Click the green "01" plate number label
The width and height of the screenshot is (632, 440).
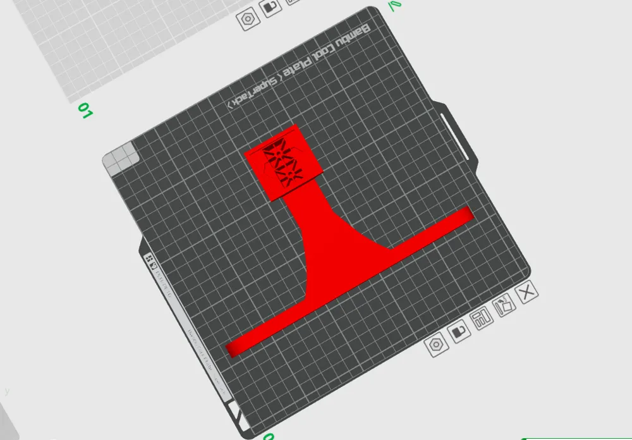[x=85, y=110]
